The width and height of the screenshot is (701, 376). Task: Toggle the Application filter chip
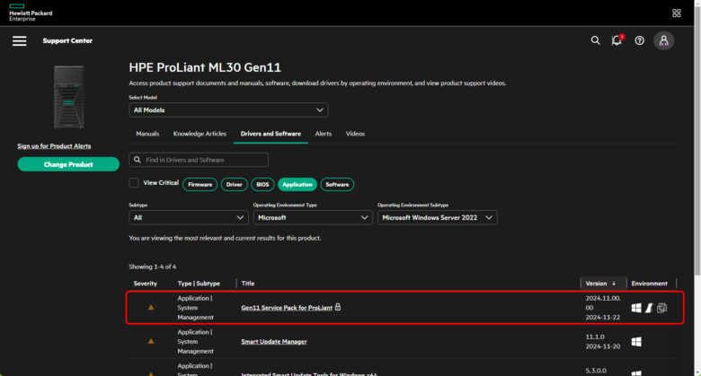point(297,185)
